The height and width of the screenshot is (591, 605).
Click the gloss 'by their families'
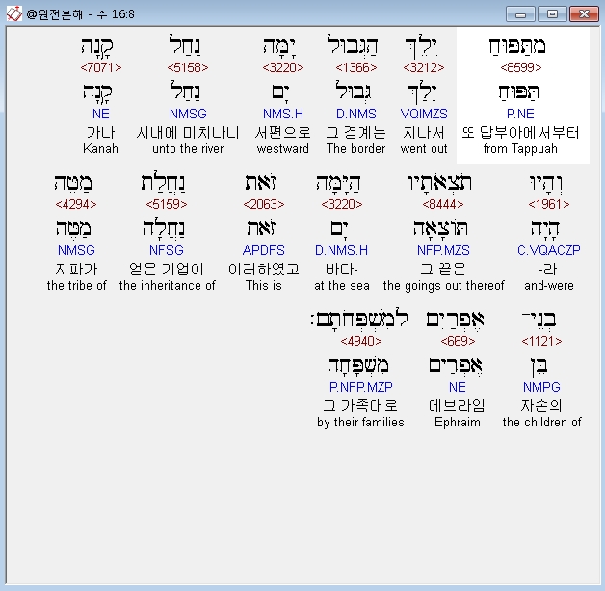pyautogui.click(x=360, y=423)
